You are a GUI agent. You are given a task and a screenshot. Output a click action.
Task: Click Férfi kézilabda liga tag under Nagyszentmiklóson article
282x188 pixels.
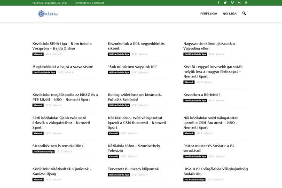tap(195, 55)
